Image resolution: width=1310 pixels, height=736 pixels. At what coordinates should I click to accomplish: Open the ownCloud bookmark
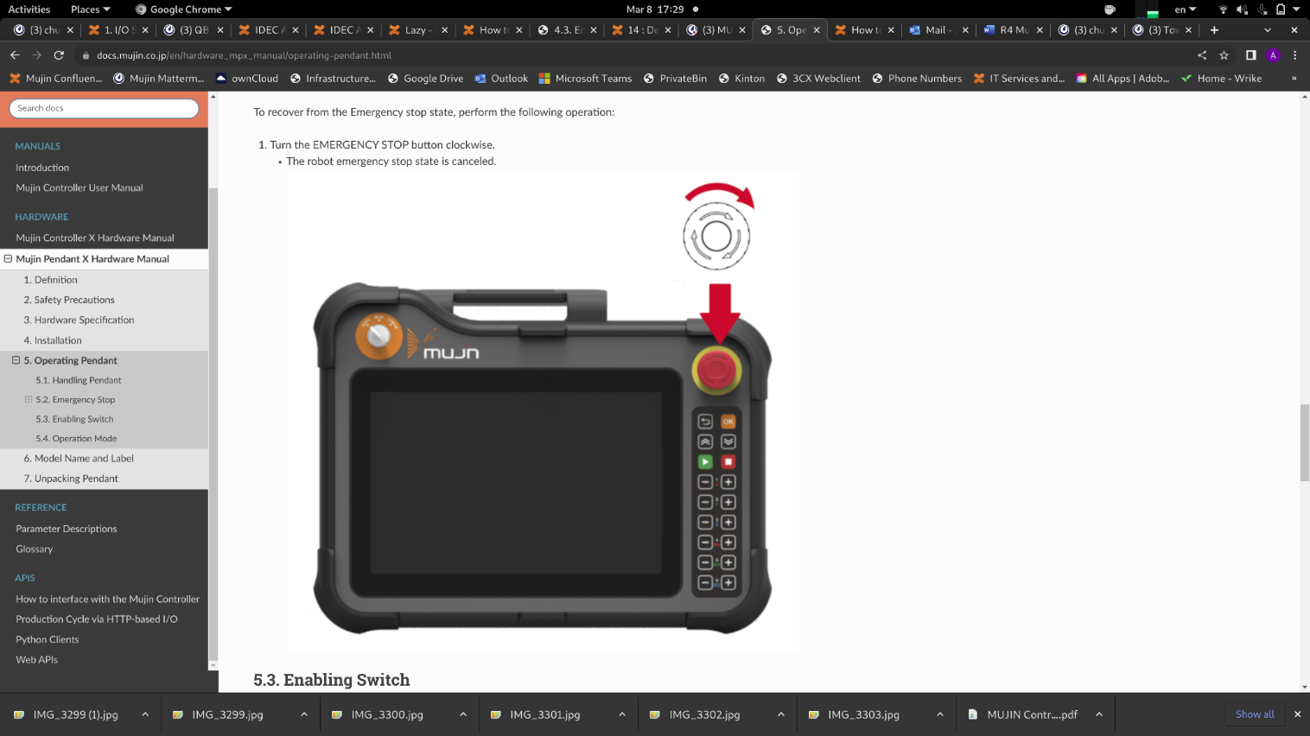[247, 79]
